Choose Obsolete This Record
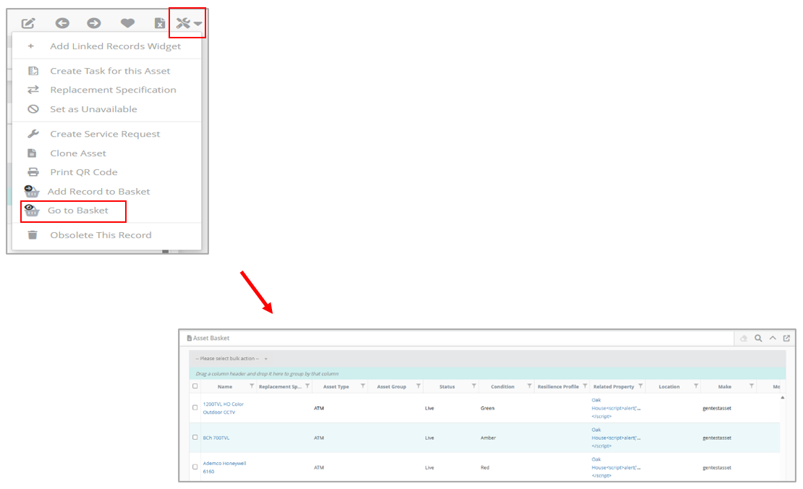Viewport: 803px width, 489px height. 106,235
